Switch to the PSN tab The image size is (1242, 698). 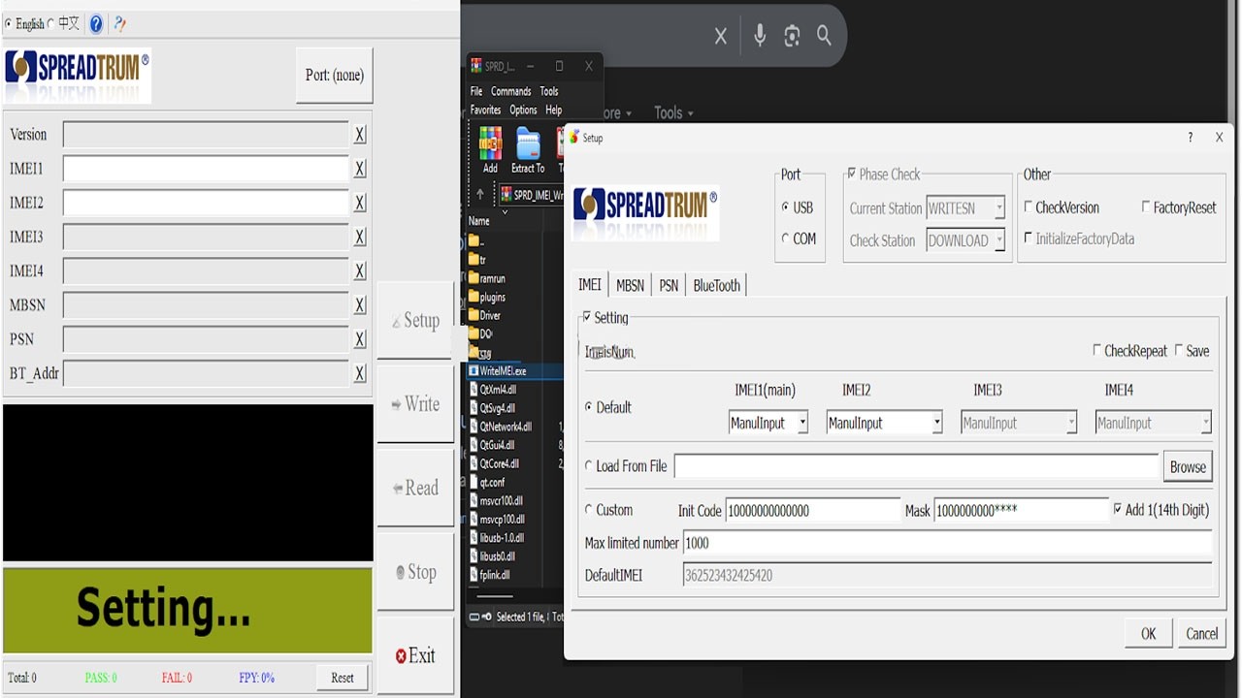tap(669, 285)
